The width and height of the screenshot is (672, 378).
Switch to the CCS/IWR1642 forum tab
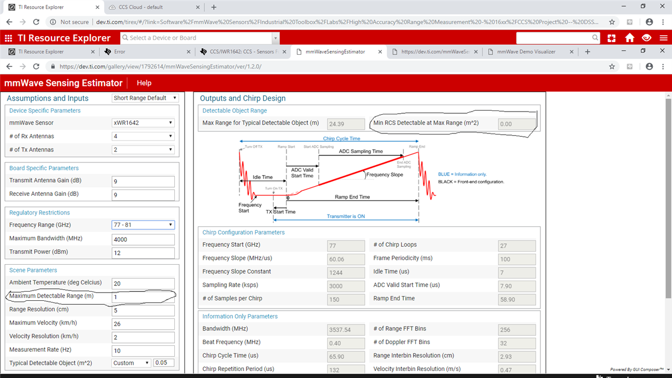[243, 51]
